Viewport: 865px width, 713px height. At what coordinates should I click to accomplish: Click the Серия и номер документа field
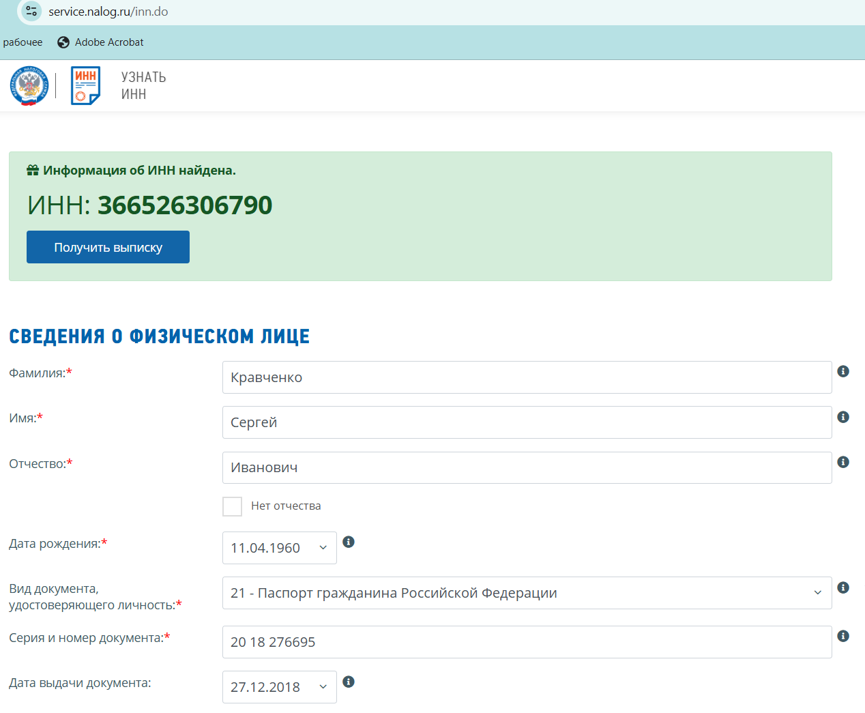(526, 642)
